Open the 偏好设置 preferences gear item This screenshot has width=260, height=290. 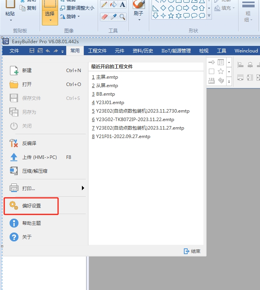click(31, 206)
